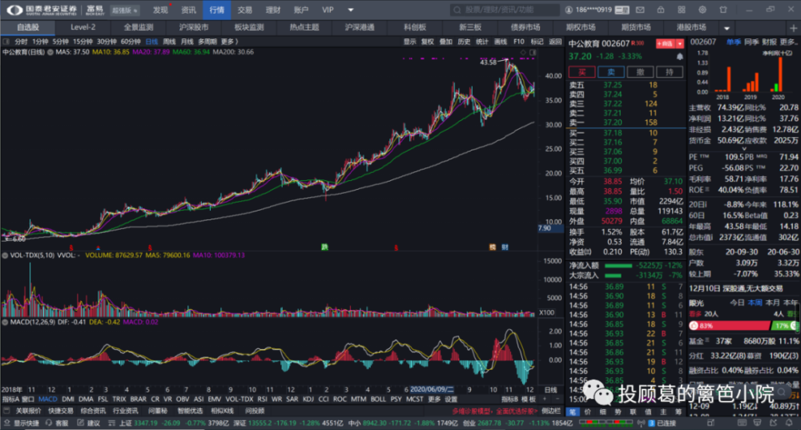Click the skin (shirt) theme icon
801x430 pixels.
[x=723, y=10]
